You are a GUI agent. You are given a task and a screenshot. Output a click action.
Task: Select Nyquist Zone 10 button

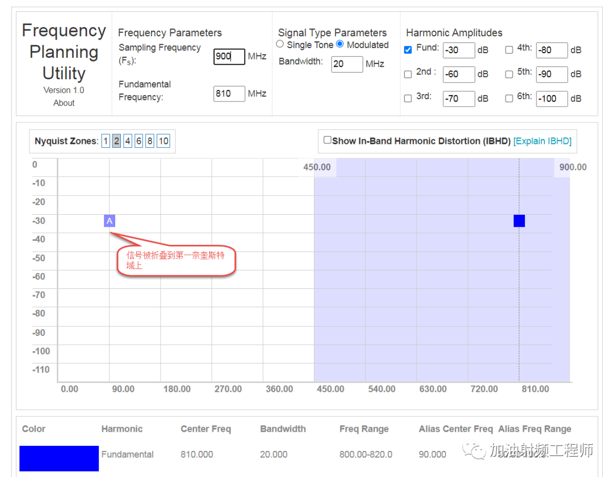coord(163,141)
